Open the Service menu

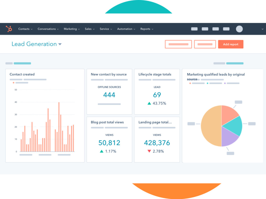coord(106,29)
